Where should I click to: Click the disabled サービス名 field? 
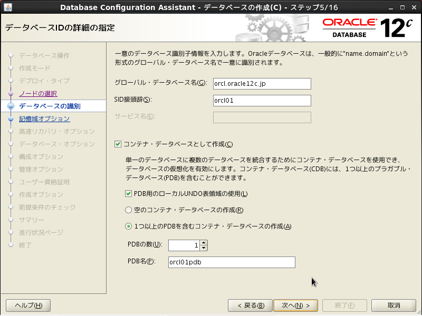262,117
